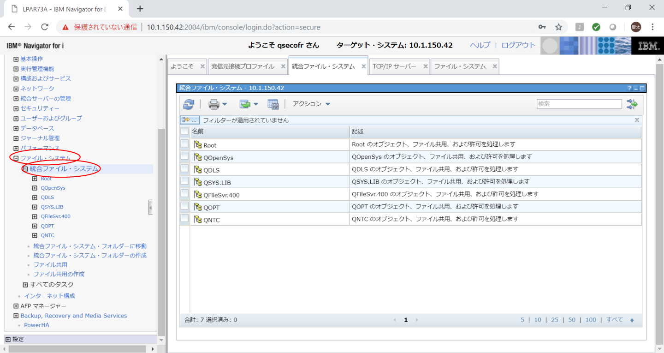Click the export icon in the toolbar
664x353 pixels.
pos(245,104)
